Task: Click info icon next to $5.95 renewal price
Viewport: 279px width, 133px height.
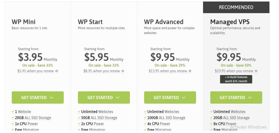Action: point(57,71)
